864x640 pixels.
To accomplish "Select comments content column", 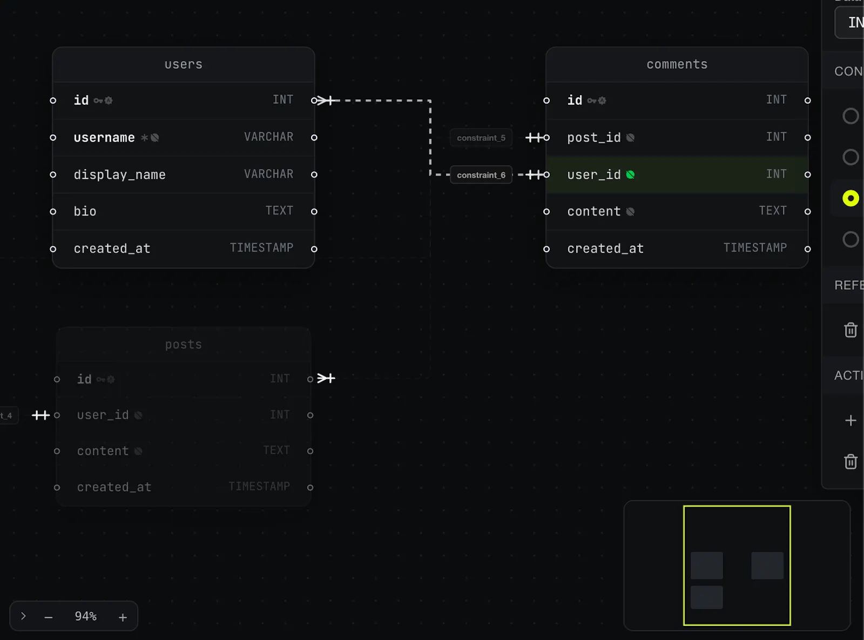I will coord(677,211).
